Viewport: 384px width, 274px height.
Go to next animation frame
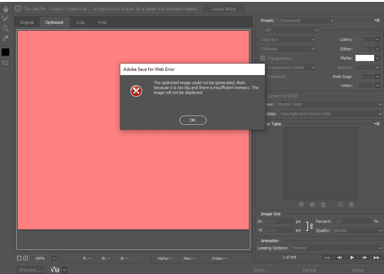point(364,257)
